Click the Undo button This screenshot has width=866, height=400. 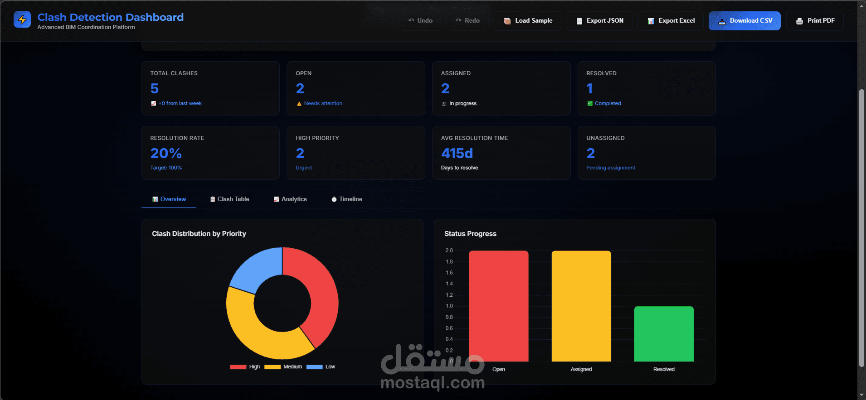(x=420, y=21)
